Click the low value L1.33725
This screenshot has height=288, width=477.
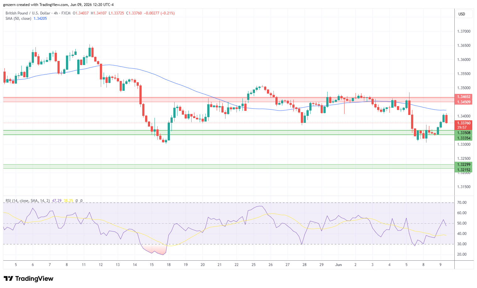tap(116, 13)
